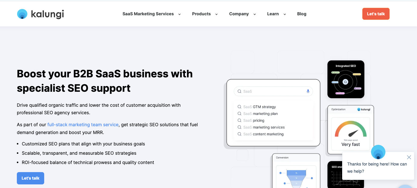Click the Integrated SEO card
Viewport: 417px width, 188px height.
[346, 79]
